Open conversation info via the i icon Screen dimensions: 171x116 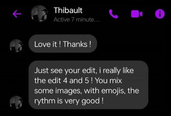pos(160,14)
